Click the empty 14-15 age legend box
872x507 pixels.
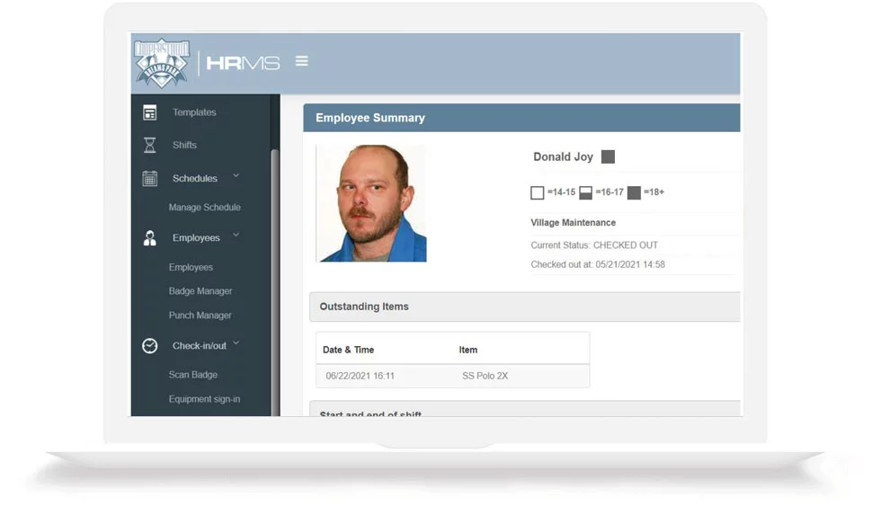tap(538, 193)
